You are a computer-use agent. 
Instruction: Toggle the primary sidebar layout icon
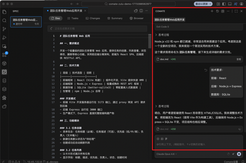coord(224,4)
